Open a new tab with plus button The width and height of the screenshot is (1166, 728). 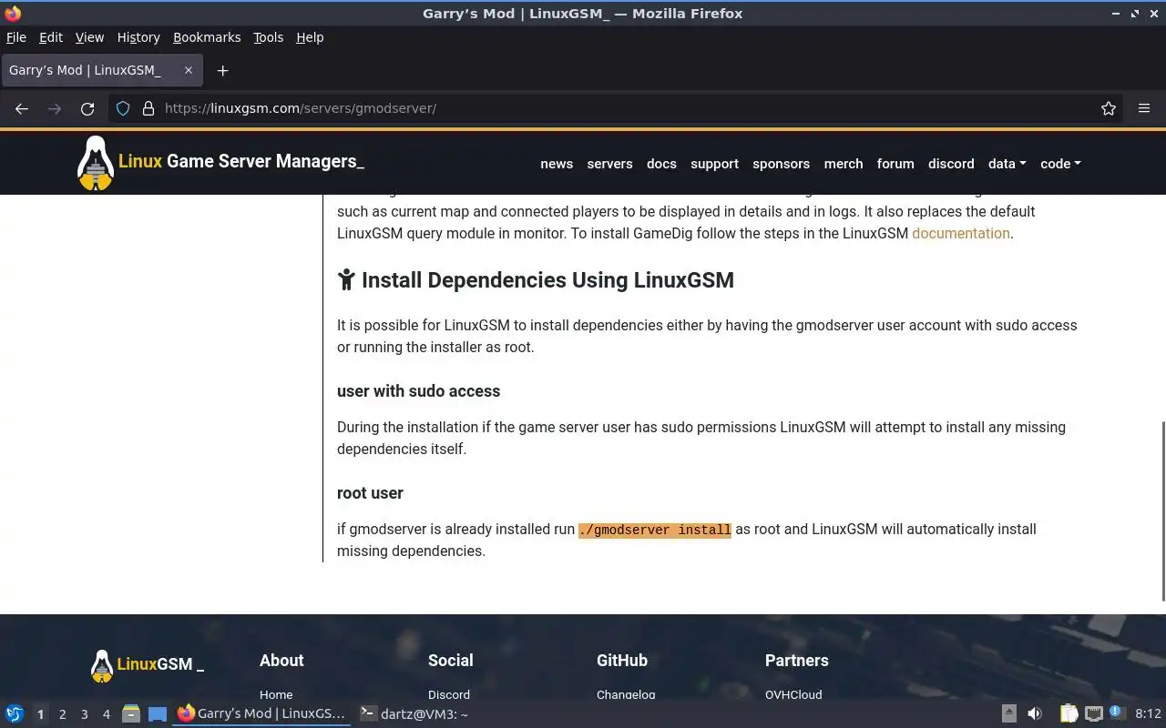[x=222, y=70]
